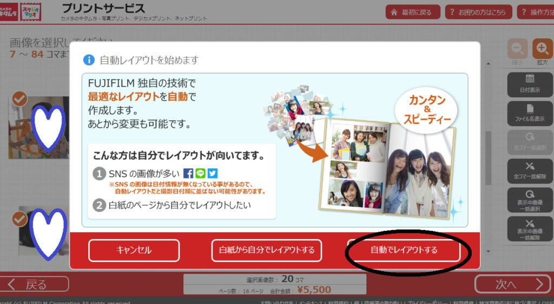554x304 pixels.
Task: Open the お困りの方はこちら help button
Action: click(x=478, y=12)
